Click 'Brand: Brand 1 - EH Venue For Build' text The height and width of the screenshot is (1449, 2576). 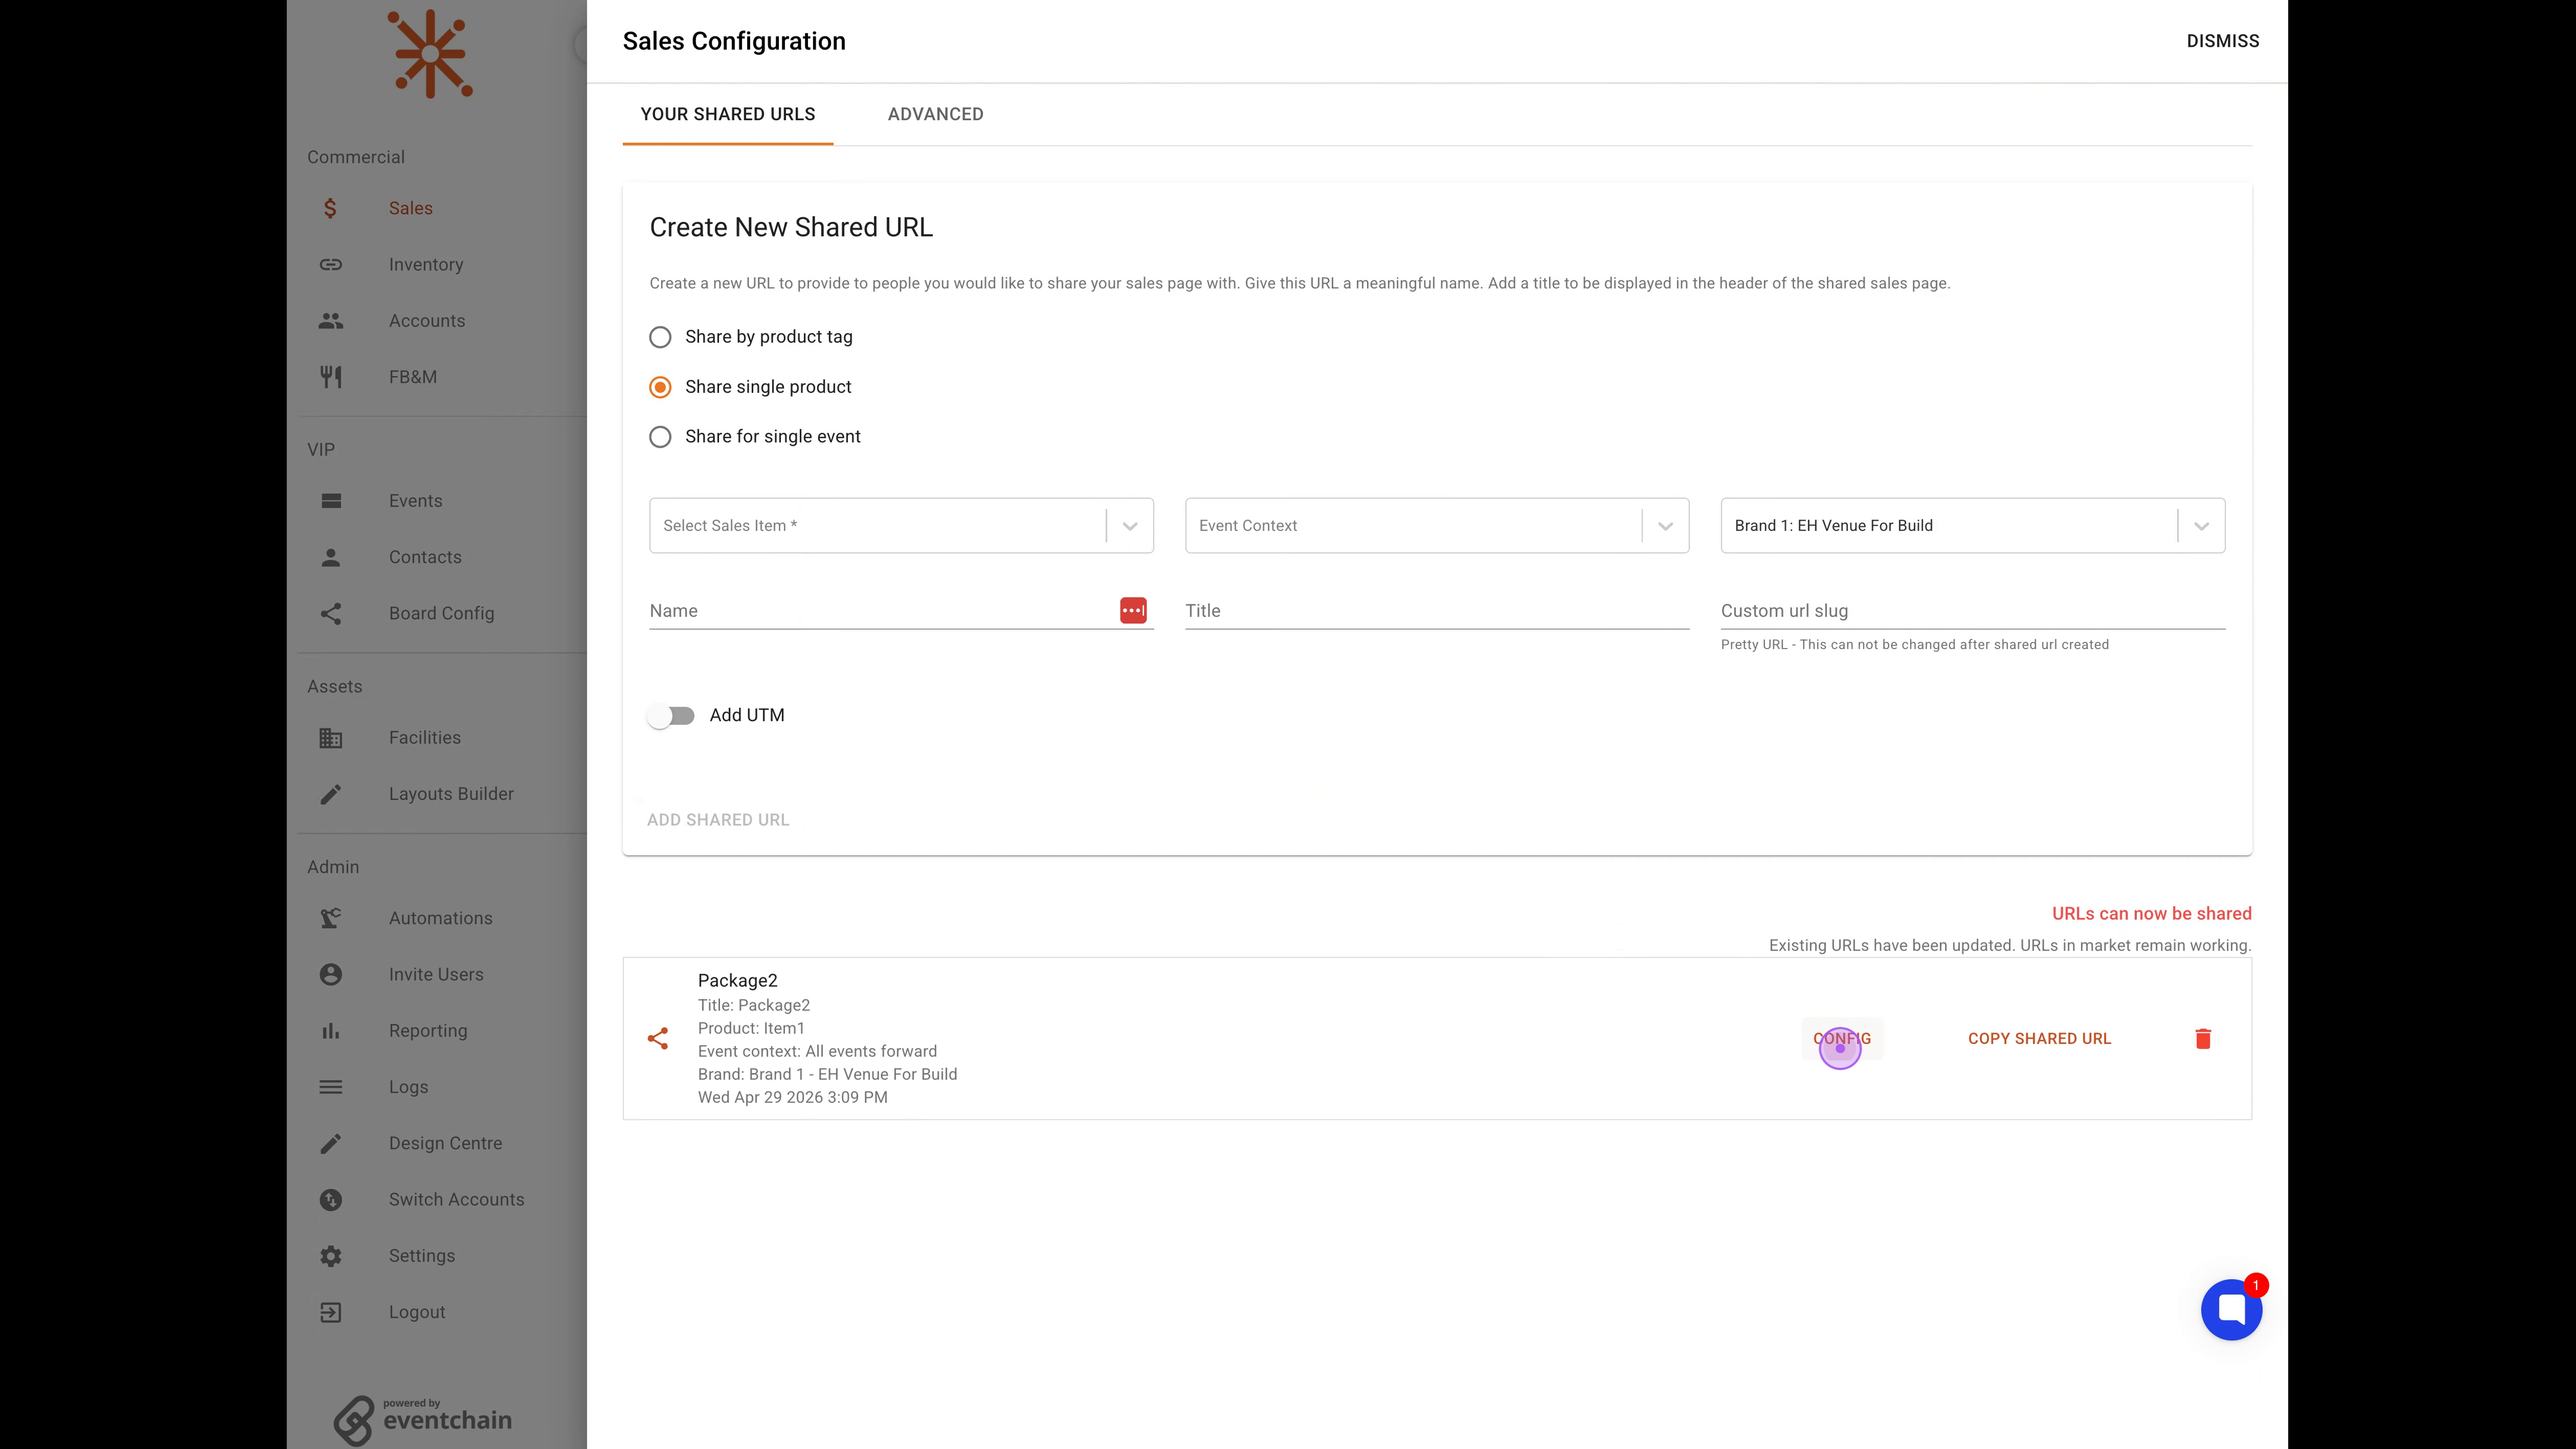point(827,1074)
